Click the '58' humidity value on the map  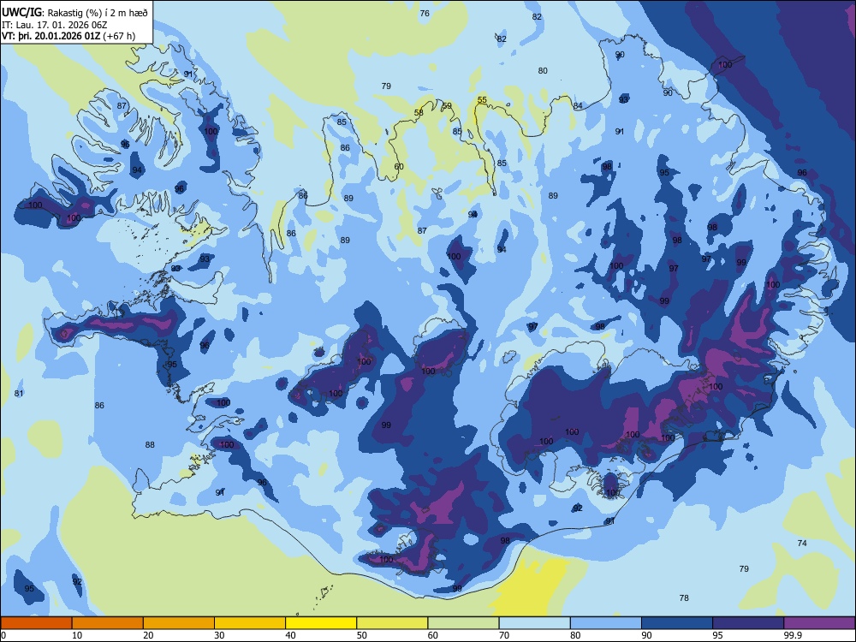point(419,113)
